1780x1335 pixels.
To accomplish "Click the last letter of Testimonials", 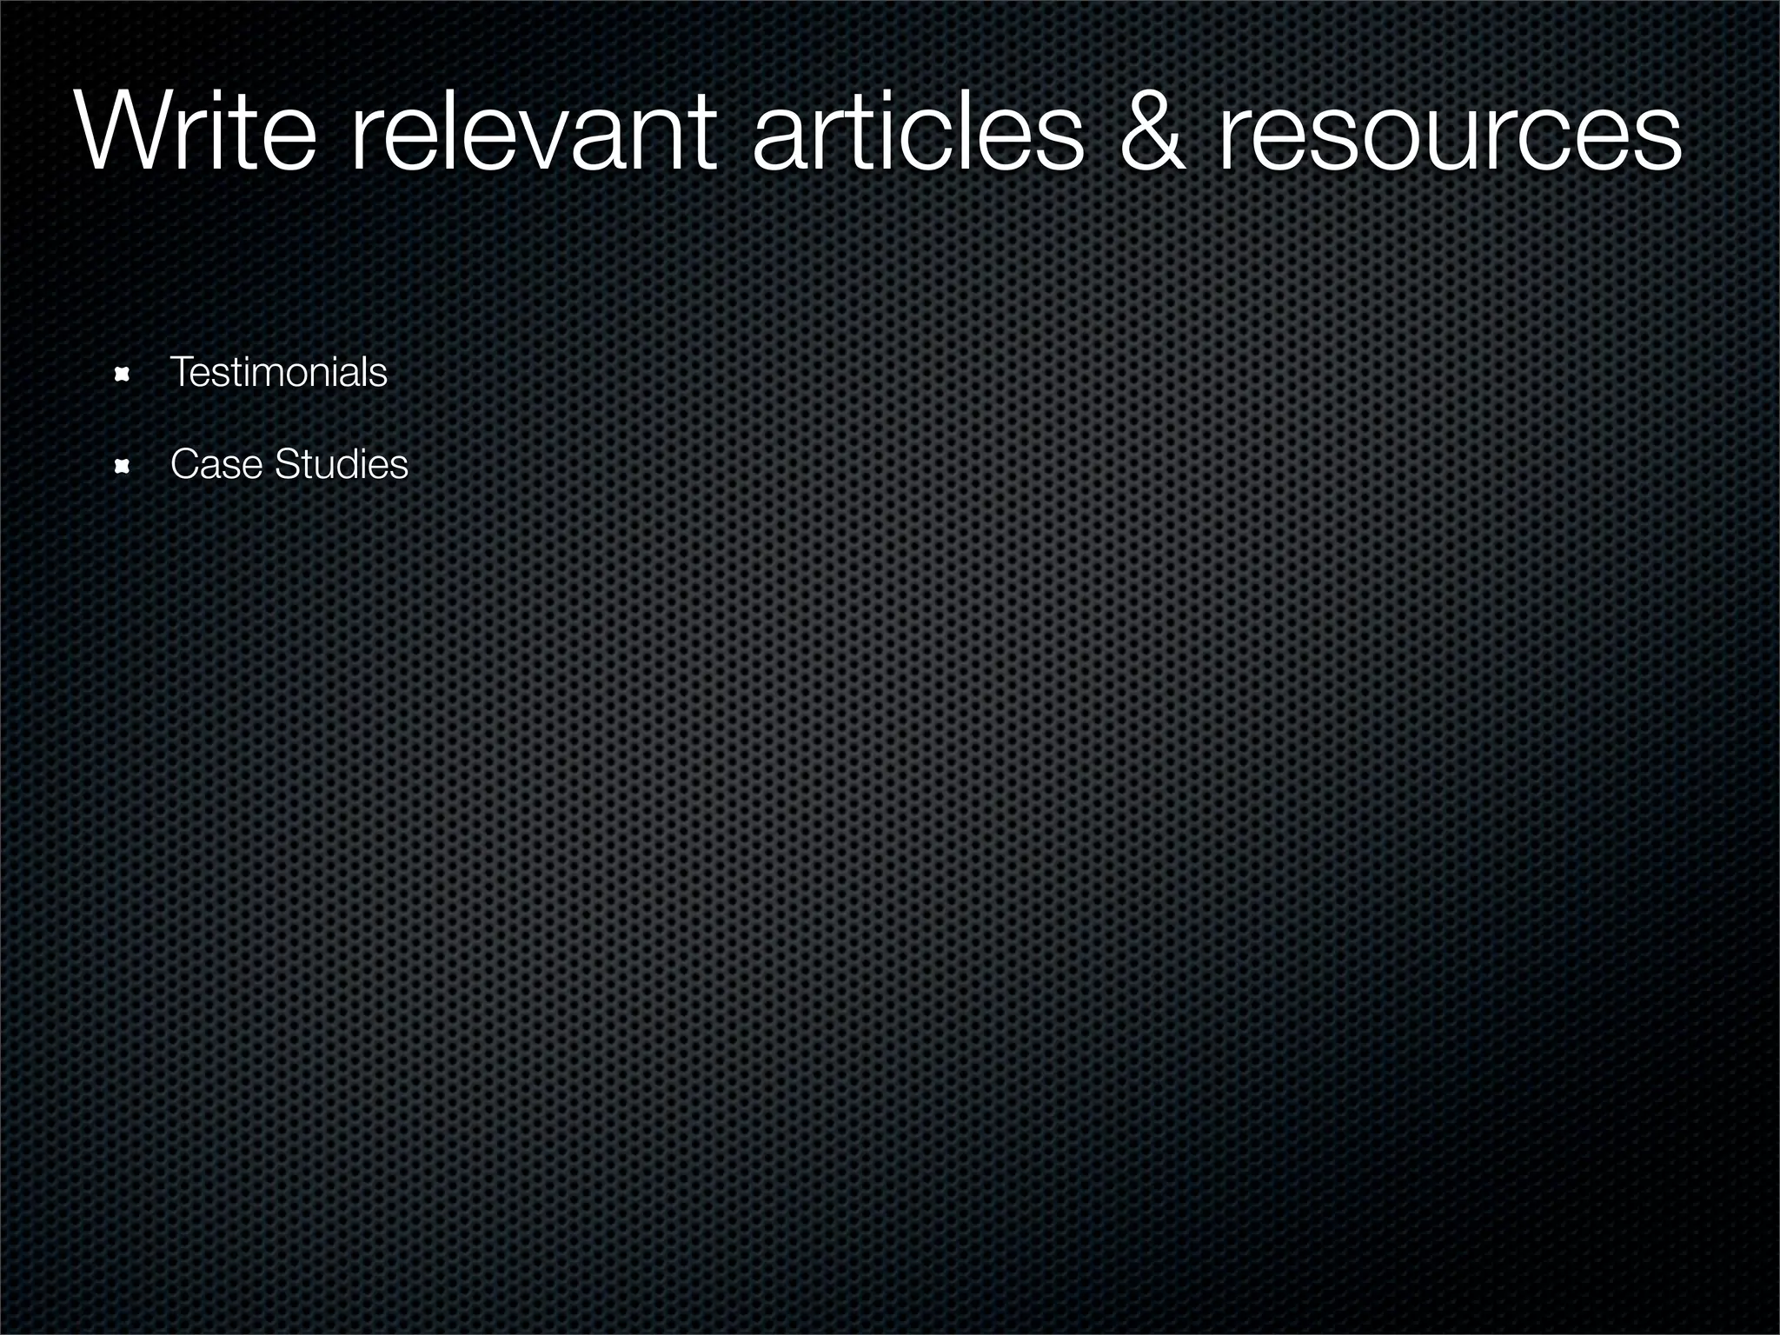I will [380, 375].
